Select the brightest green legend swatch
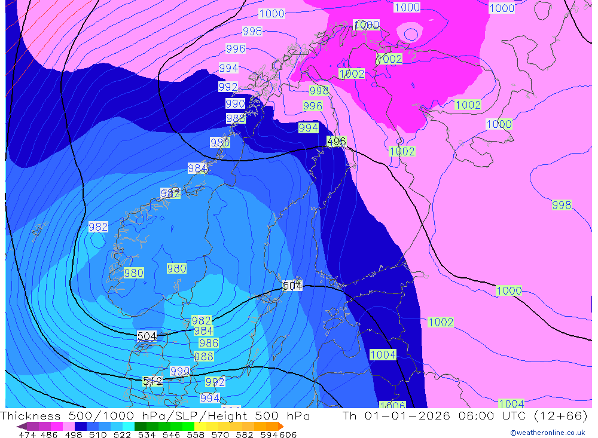The height and width of the screenshot is (438, 598). pos(188,426)
